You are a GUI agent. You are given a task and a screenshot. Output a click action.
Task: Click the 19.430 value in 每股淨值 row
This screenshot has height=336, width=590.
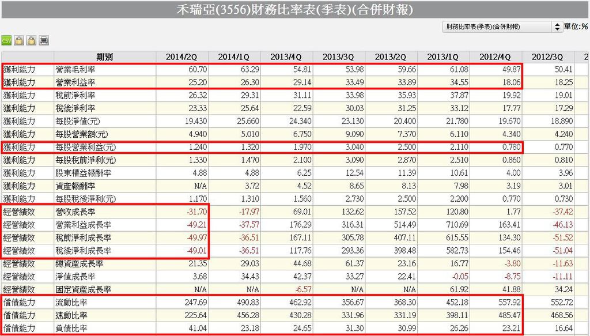click(x=196, y=121)
